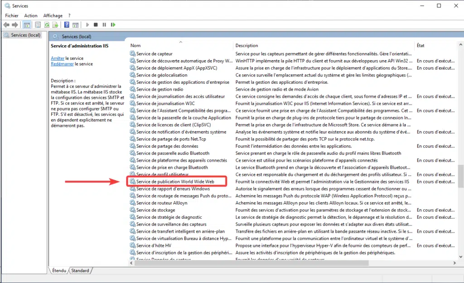Image resolution: width=464 pixels, height=283 pixels.
Task: Click the gear icon beside Service de routeur AllJoyn
Action: click(x=133, y=202)
